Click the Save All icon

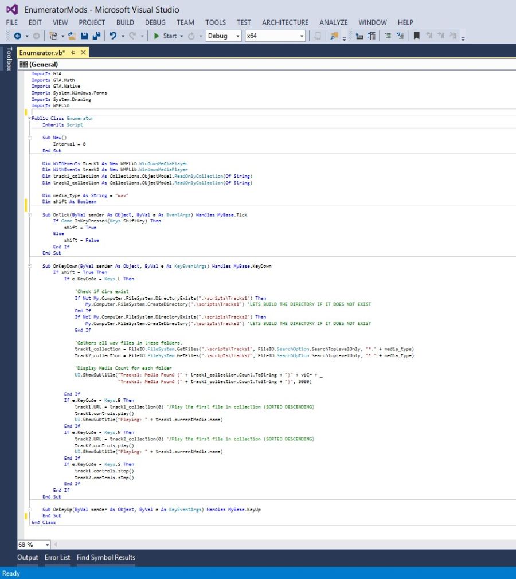96,36
